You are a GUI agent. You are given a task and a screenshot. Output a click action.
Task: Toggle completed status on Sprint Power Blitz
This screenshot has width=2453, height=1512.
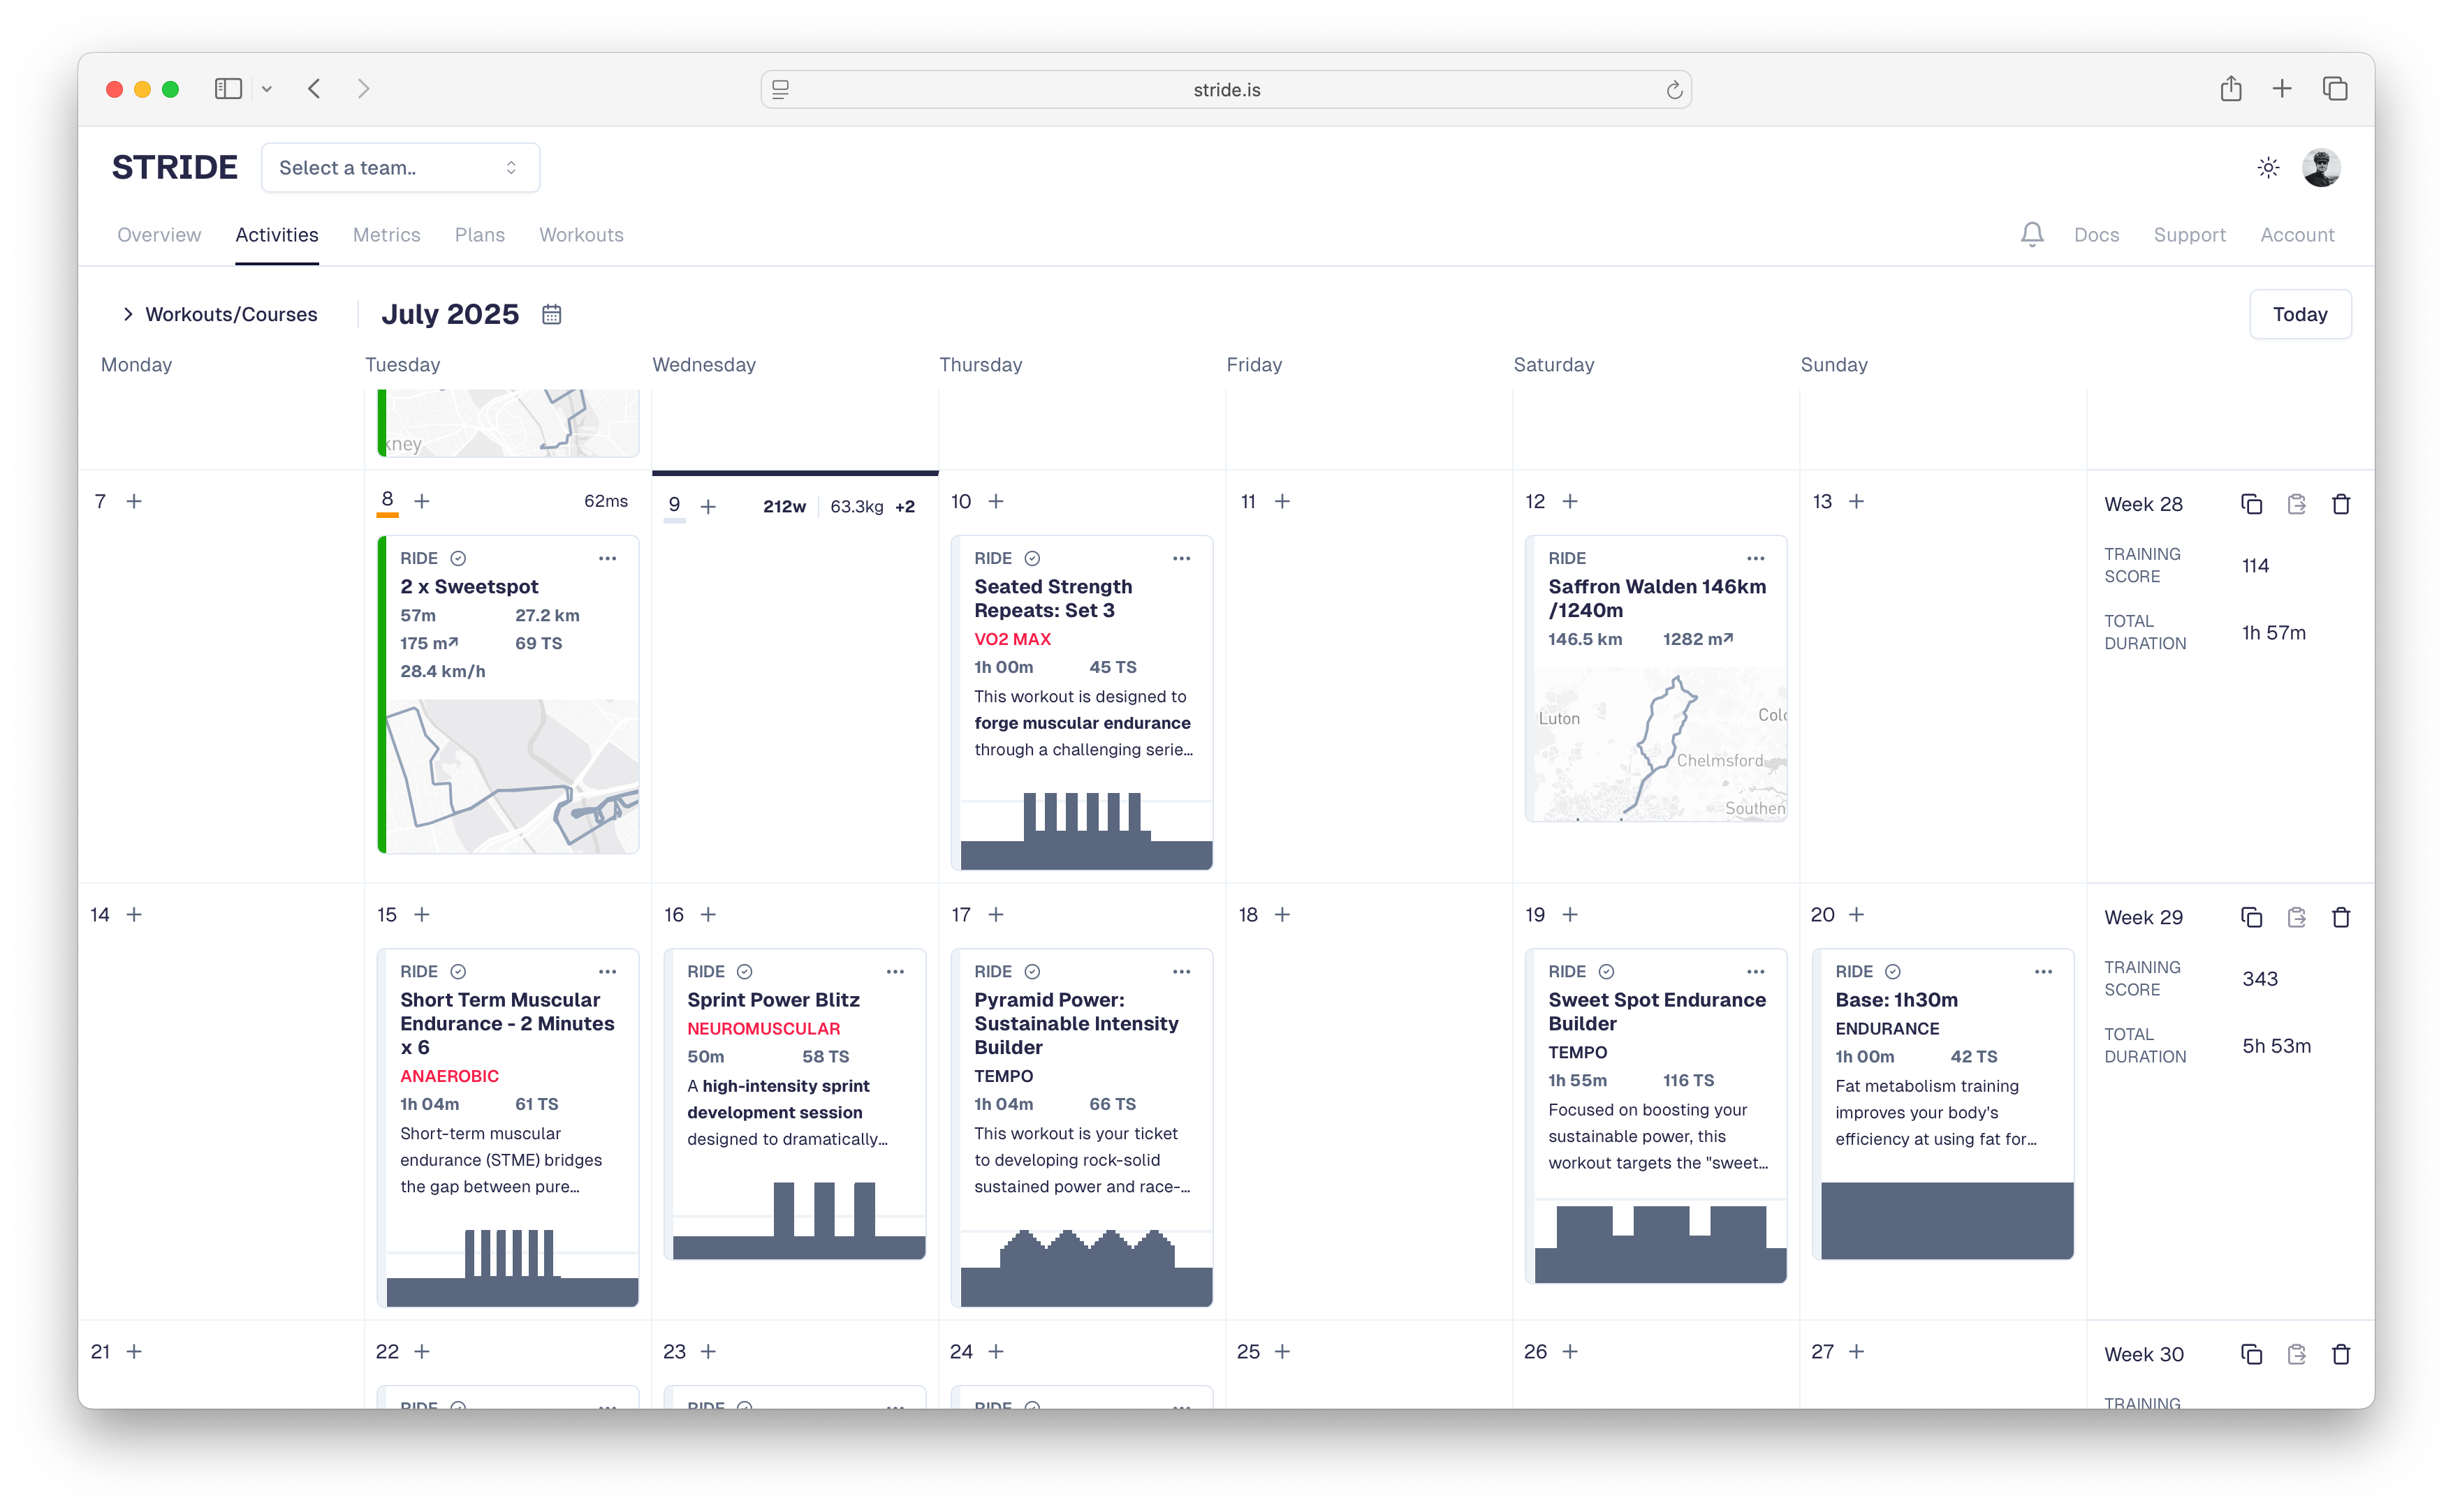tap(745, 971)
